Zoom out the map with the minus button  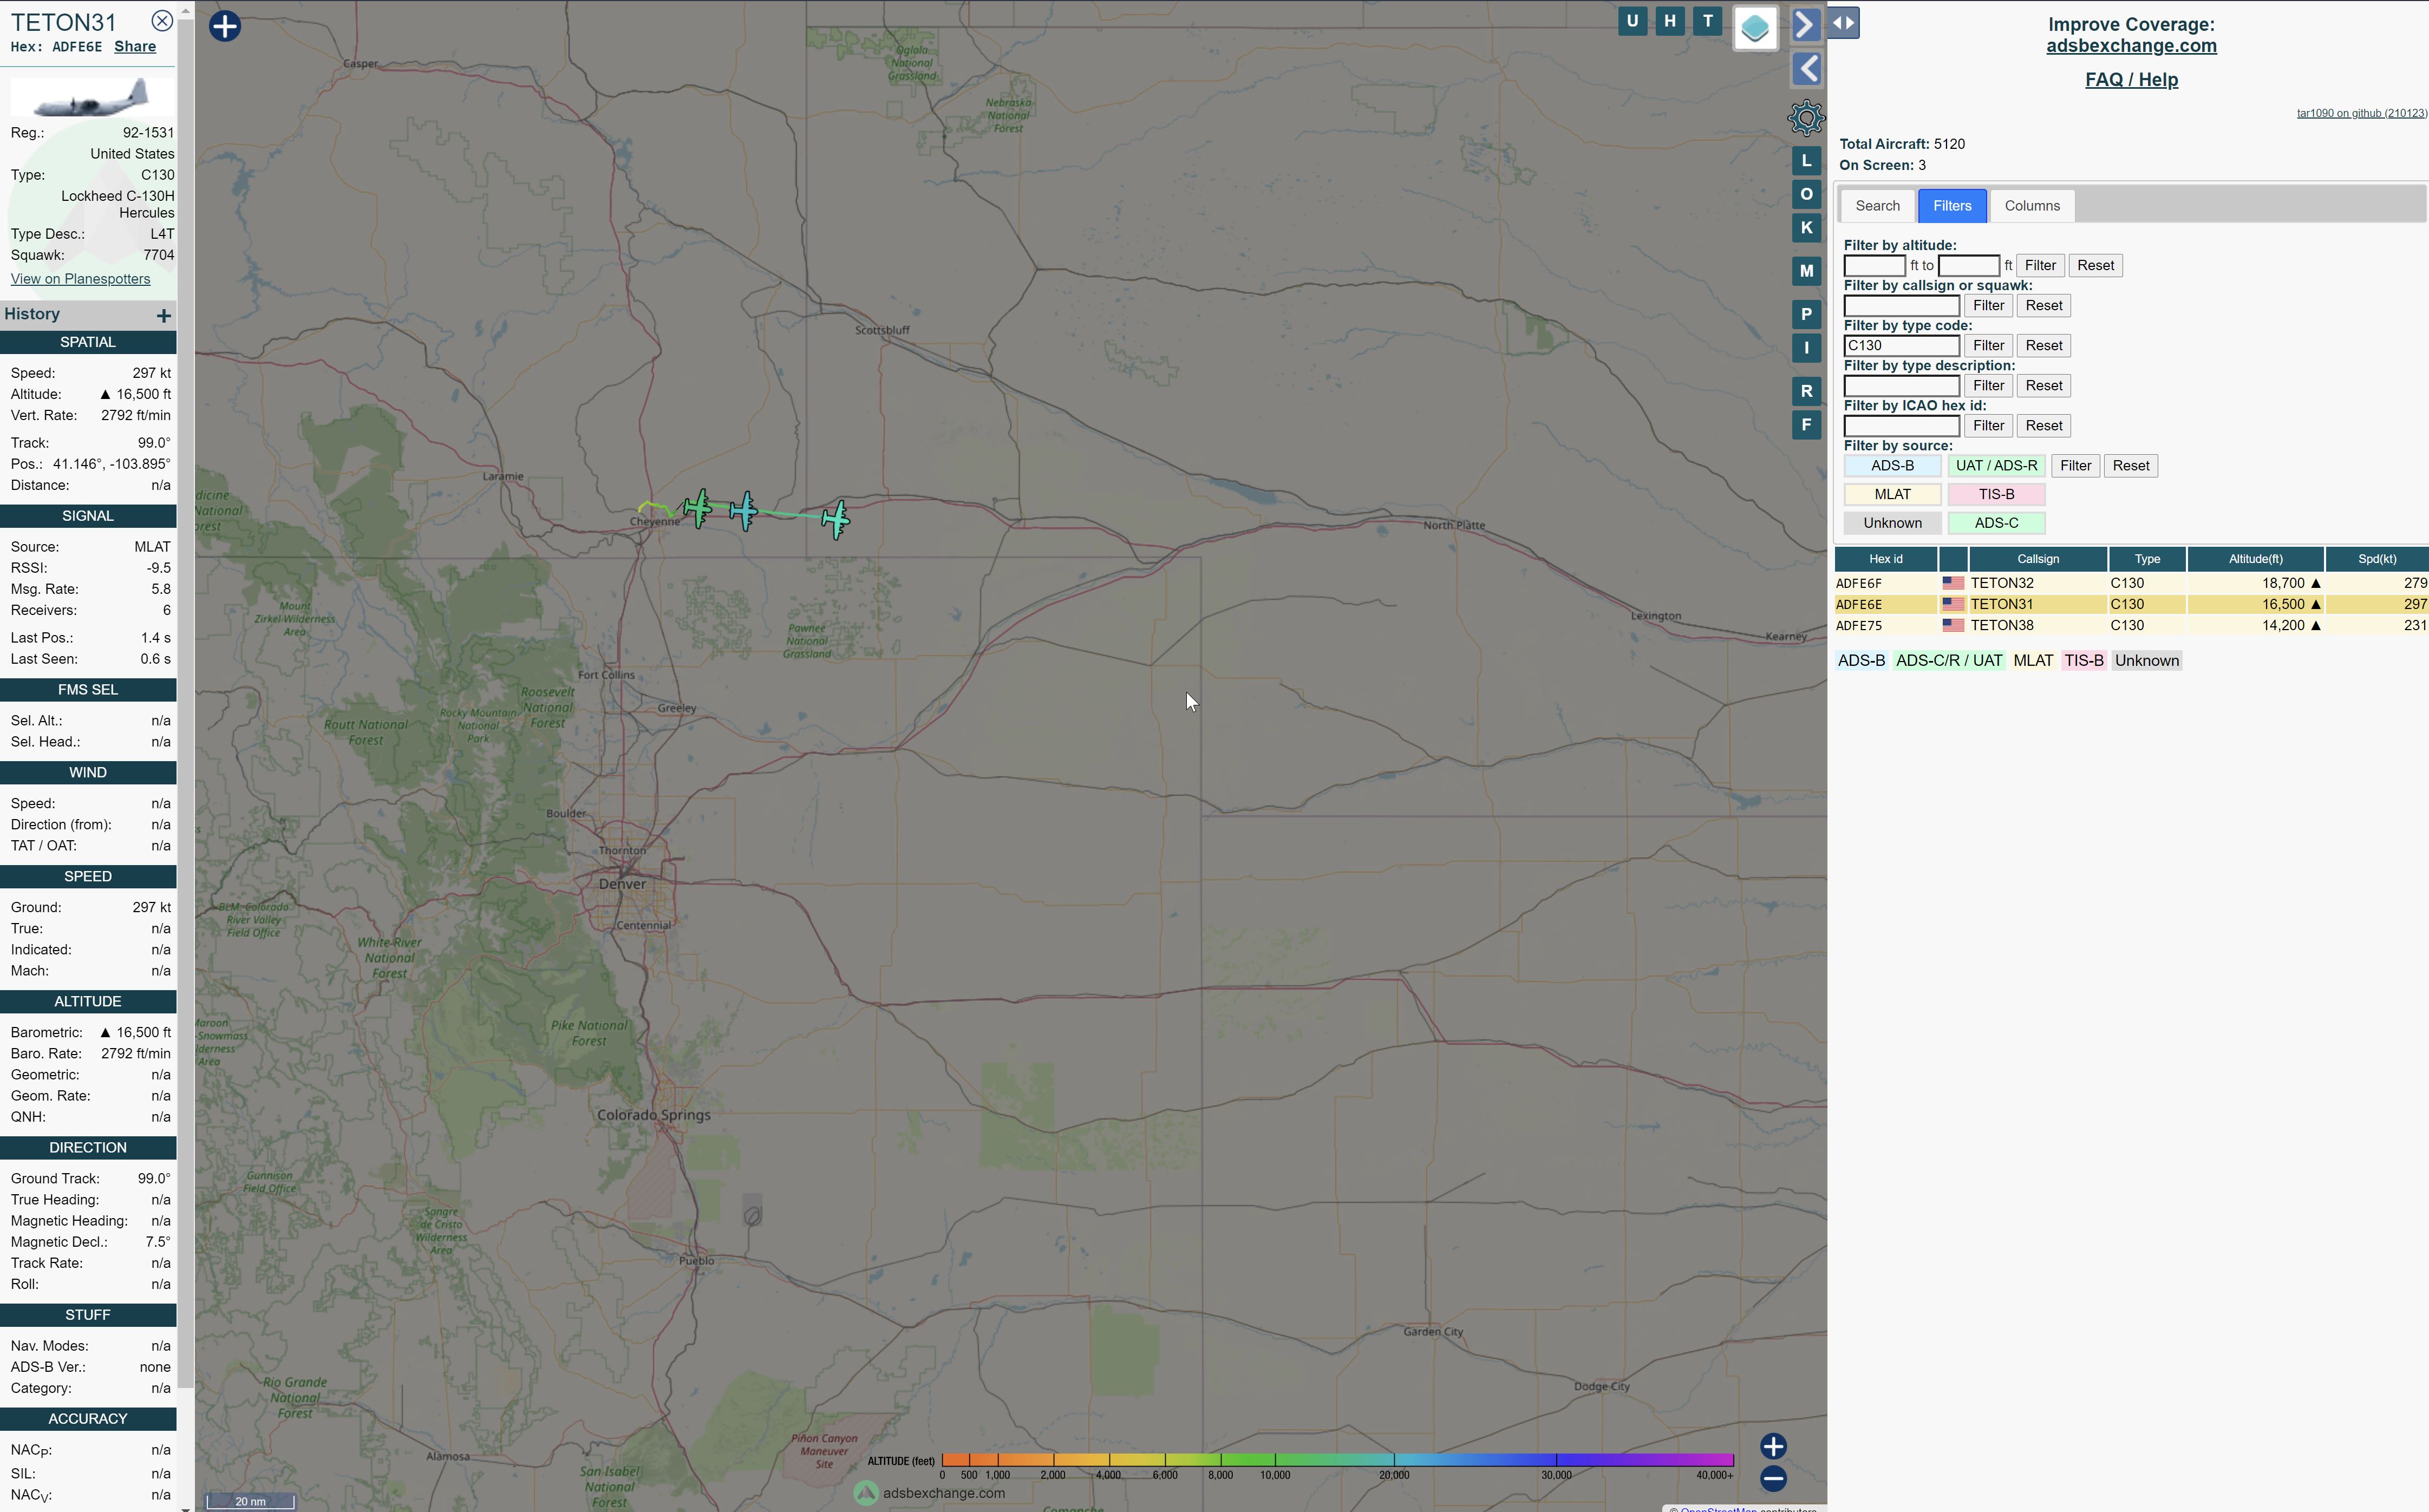click(1773, 1478)
